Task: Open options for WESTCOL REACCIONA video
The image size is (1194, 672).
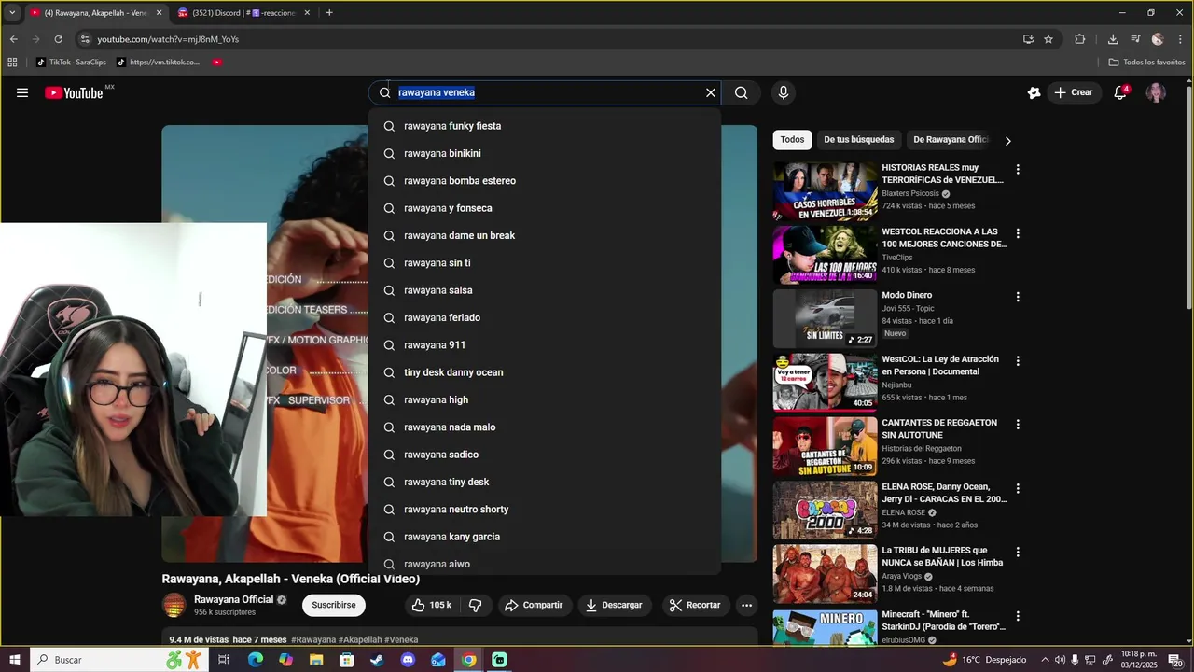Action: click(x=1018, y=233)
